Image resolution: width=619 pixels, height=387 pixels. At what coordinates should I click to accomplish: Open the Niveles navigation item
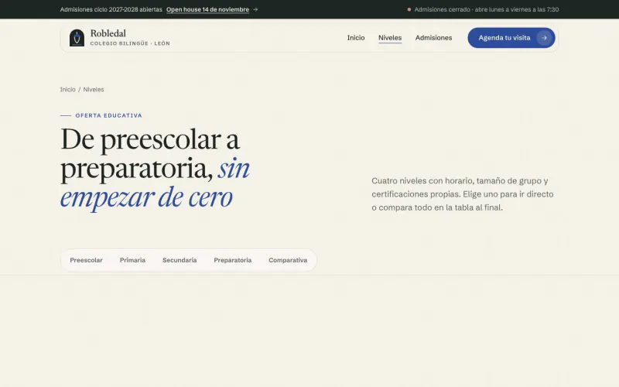tap(390, 38)
